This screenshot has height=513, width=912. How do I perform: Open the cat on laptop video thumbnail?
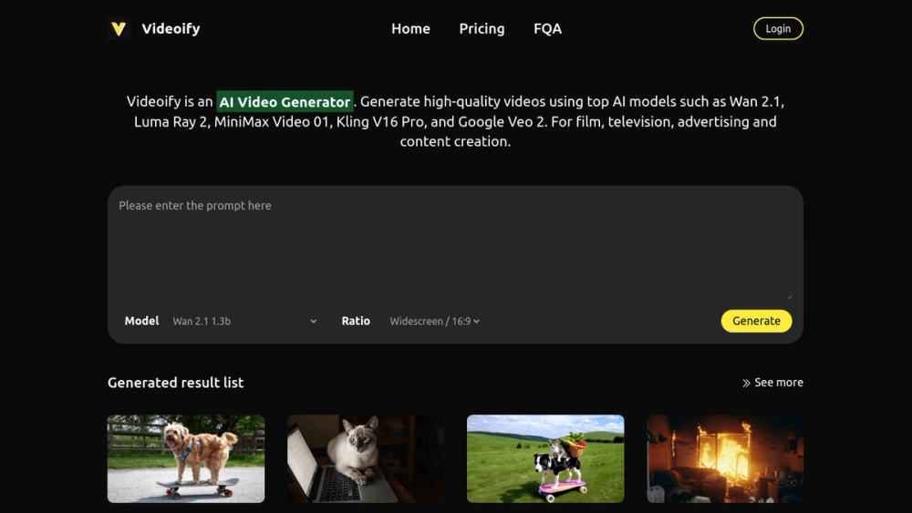[x=366, y=458]
